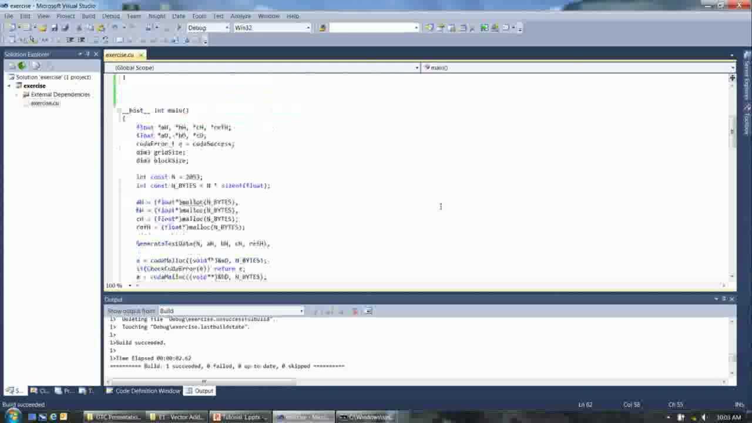This screenshot has height=423, width=752.
Task: Open the Debug configuration dropdown
Action: [226, 28]
